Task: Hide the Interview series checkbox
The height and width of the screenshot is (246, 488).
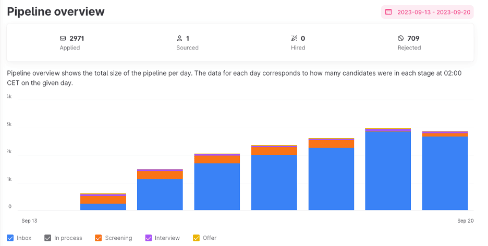Action: [149, 238]
